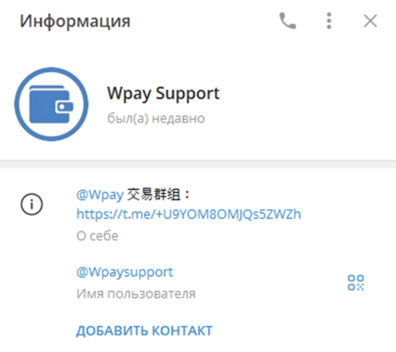Click the Имя пользователя label
This screenshot has height=352, width=396.
point(136,293)
